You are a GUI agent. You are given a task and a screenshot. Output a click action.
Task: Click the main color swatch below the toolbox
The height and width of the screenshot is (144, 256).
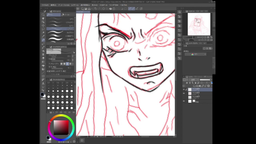click(42, 94)
